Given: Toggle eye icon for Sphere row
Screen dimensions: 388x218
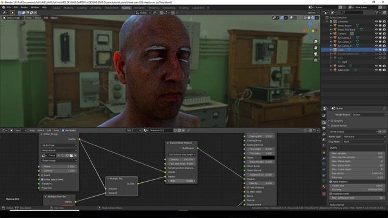Looking at the screenshot, I should pos(376,66).
